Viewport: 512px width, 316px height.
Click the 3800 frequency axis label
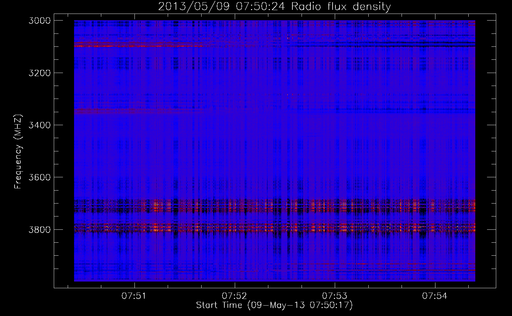click(40, 230)
